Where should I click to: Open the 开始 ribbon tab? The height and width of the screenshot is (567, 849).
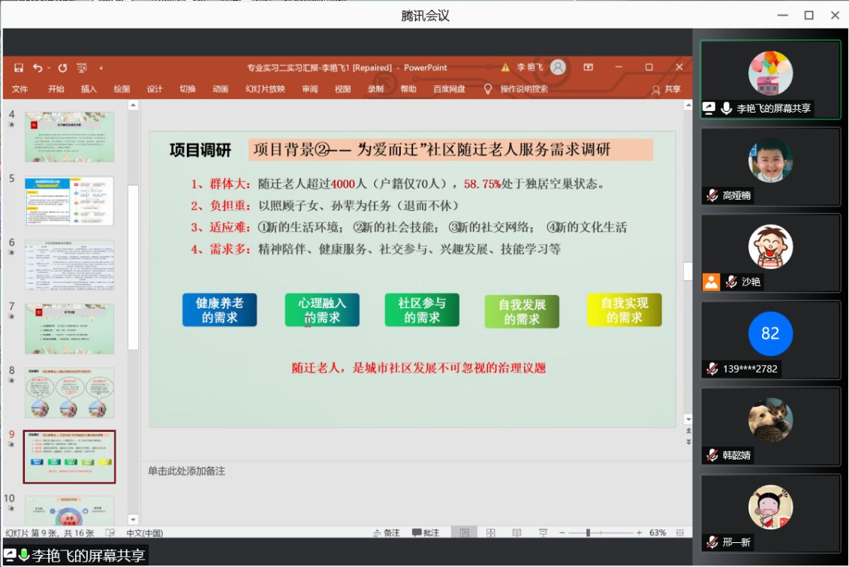[56, 89]
